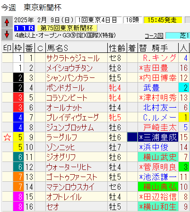Open the コース図 link
The image size is (190, 212).
click(x=154, y=36)
